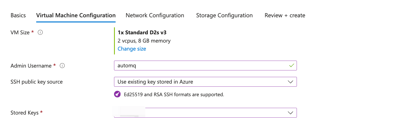The image size is (406, 130).
Task: Click the VM Size info icon
Action: pos(40,32)
